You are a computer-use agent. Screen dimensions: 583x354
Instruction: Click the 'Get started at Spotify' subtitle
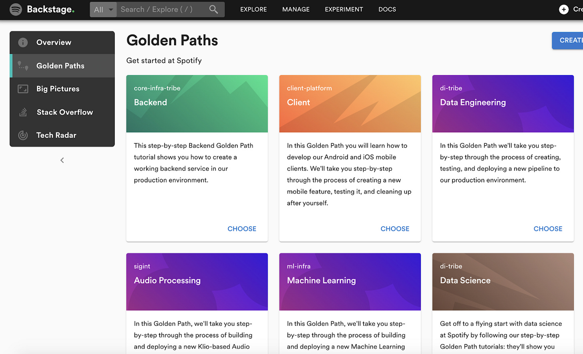click(164, 61)
